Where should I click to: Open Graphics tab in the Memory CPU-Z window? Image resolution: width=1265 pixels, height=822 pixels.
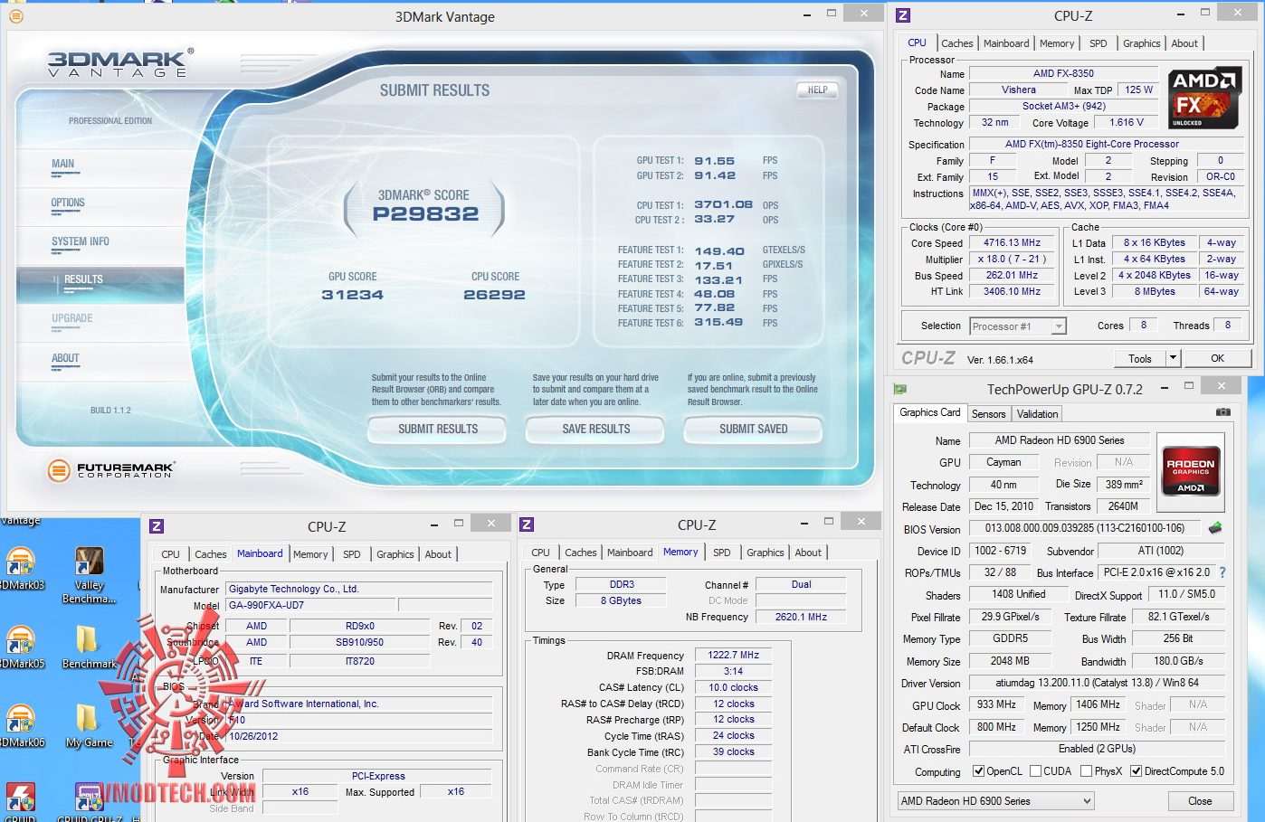765,553
